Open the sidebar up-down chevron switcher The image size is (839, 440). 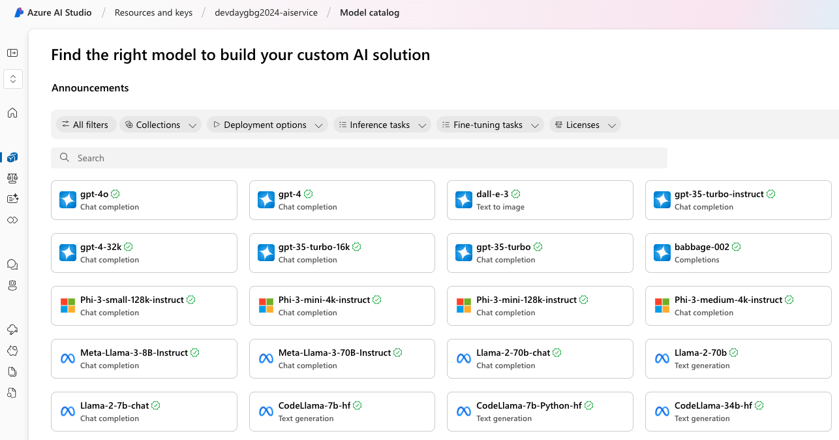coord(13,79)
